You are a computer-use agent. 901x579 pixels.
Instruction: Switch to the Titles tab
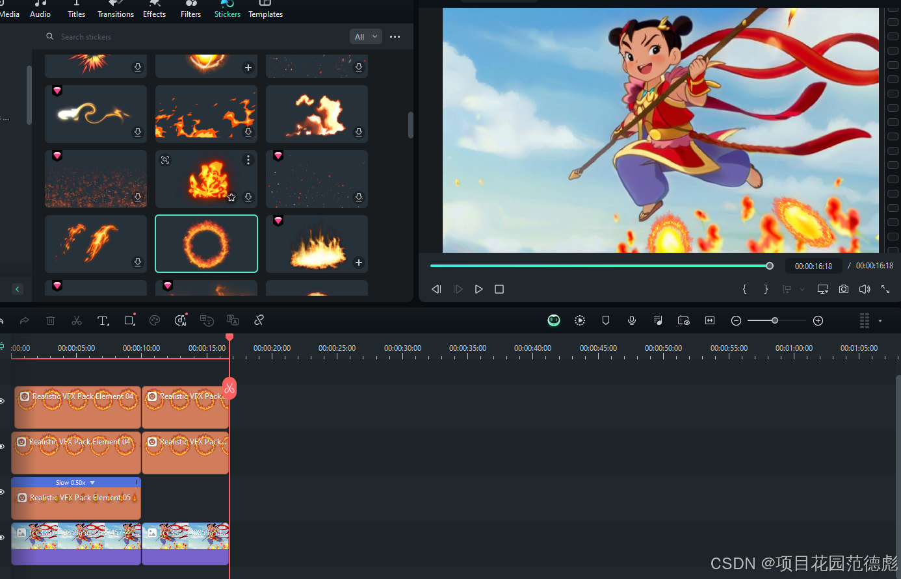click(77, 10)
